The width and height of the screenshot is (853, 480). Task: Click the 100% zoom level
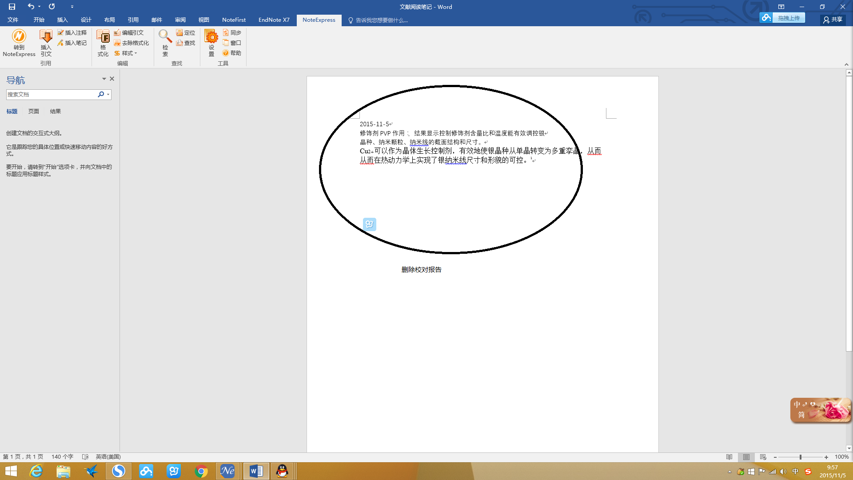[x=841, y=457]
